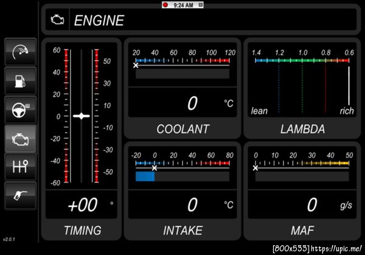The height and width of the screenshot is (255, 365).
Task: Click the 60 mark on timing scale
Action: tap(57, 50)
